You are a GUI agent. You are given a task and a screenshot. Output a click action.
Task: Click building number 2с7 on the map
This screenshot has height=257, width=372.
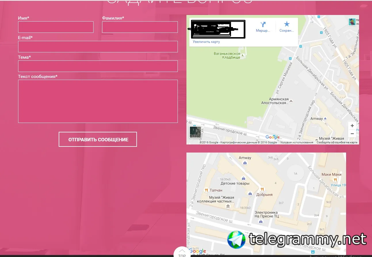click(x=281, y=203)
